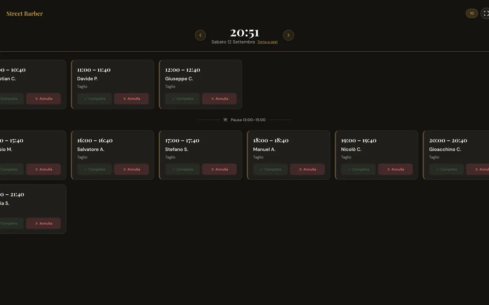Screen dimensions: 489x305
Task: Click the date "Sabato 12 Settembre"
Action: [233, 42]
